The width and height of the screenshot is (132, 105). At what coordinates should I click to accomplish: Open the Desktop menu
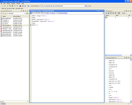[13, 4]
